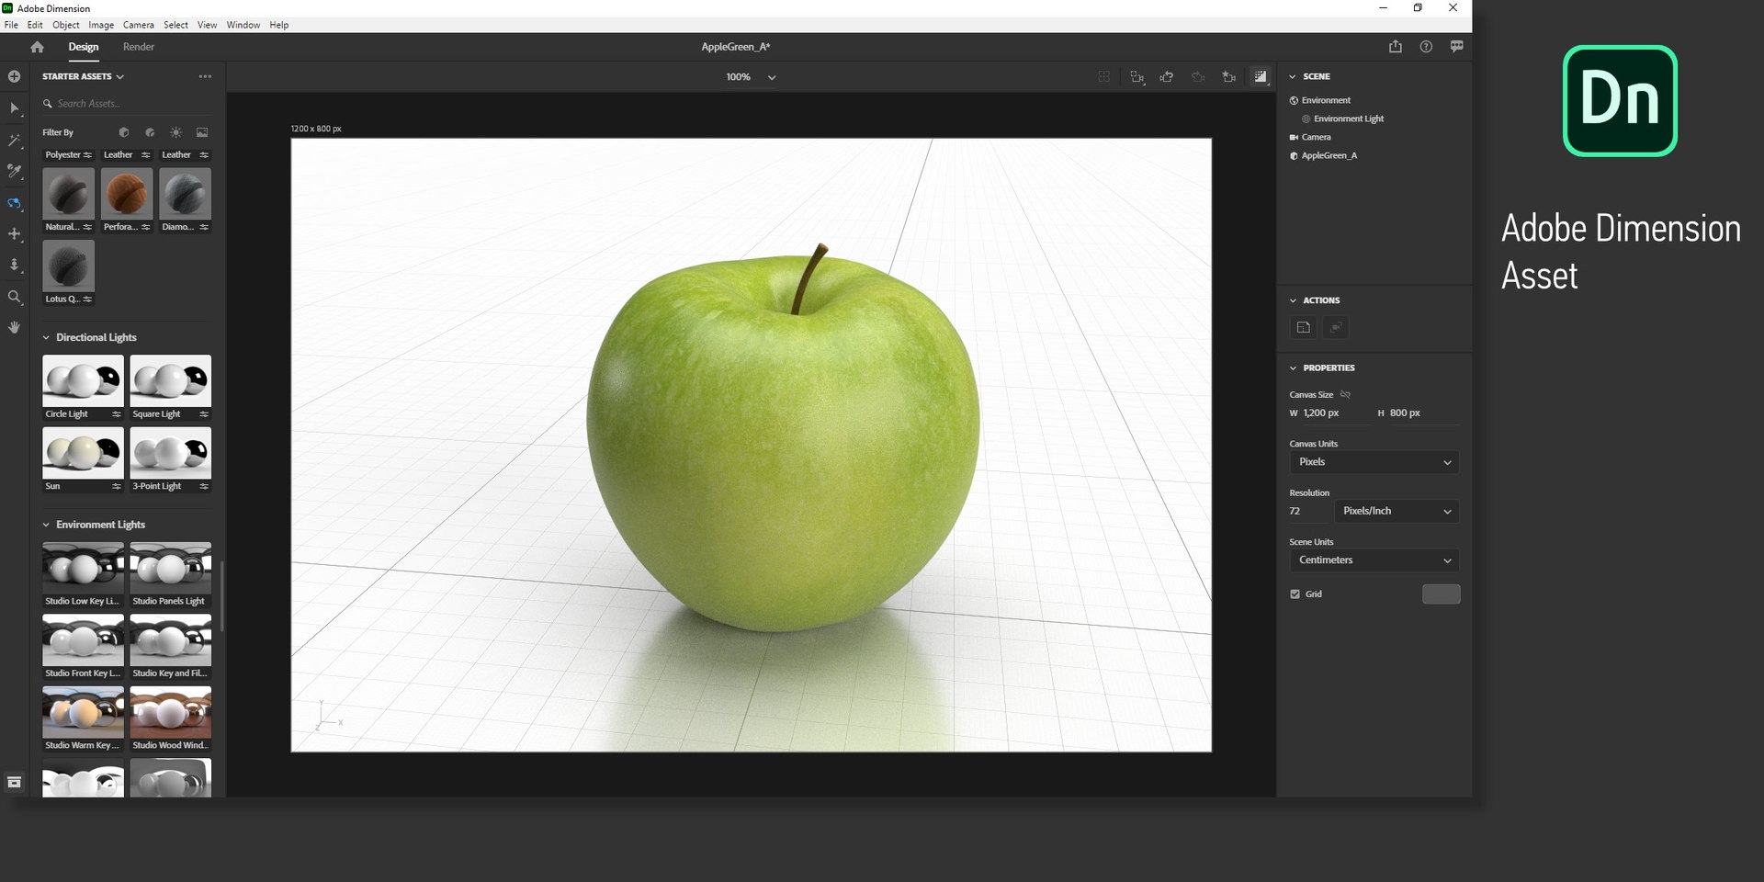Open the Starter Assets dropdown
The height and width of the screenshot is (882, 1764).
[x=83, y=76]
